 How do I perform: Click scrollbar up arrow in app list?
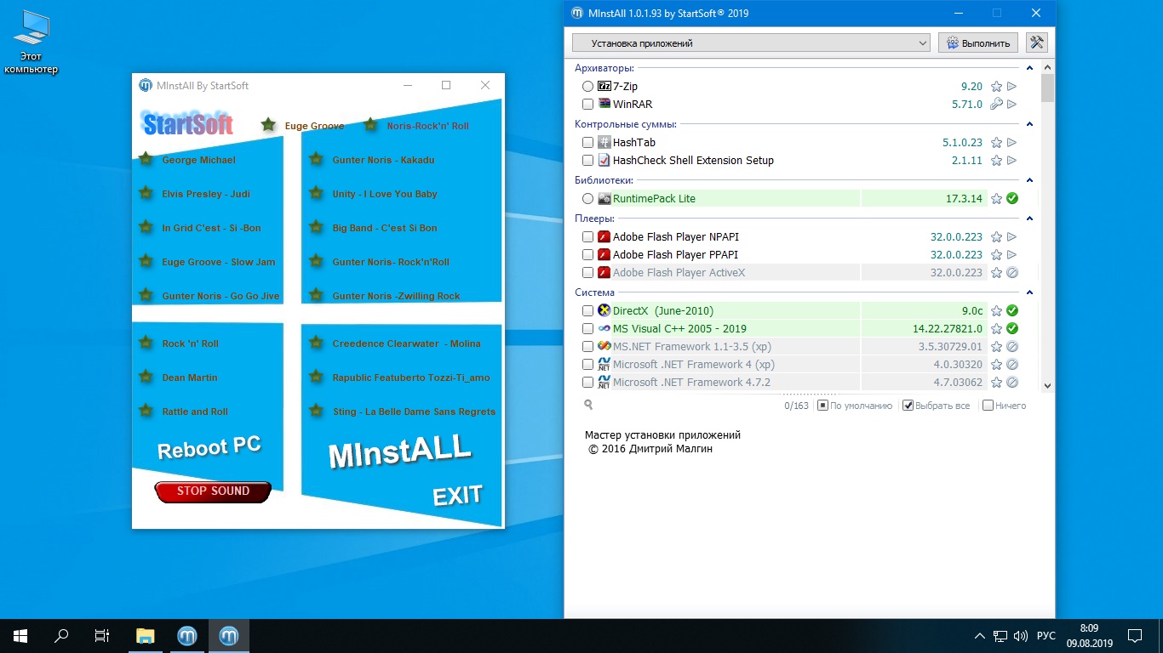[x=1047, y=67]
